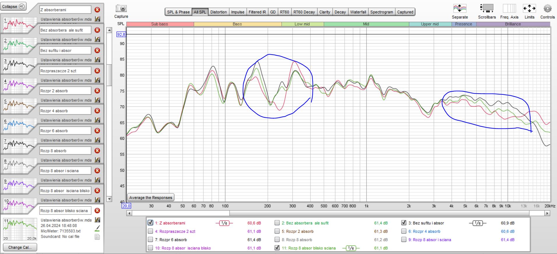Disable trace 11 Rozp 8 absor blisko sciana

[277, 248]
